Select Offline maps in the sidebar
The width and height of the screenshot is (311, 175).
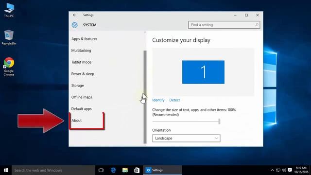(82, 97)
